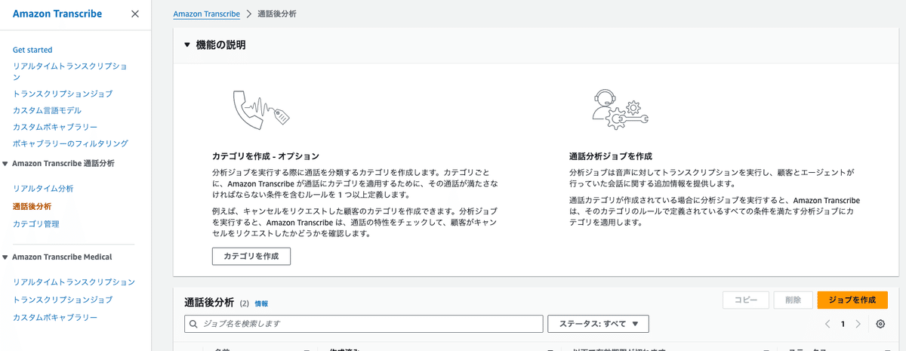The height and width of the screenshot is (351, 906).
Task: Click 削除 button
Action: [x=793, y=300]
